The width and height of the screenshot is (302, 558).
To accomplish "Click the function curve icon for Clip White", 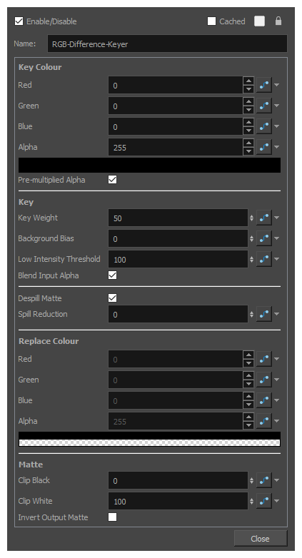I will tap(264, 501).
